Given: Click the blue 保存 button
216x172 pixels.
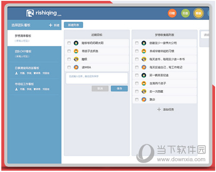Looking at the screenshot, I should click(x=119, y=88).
